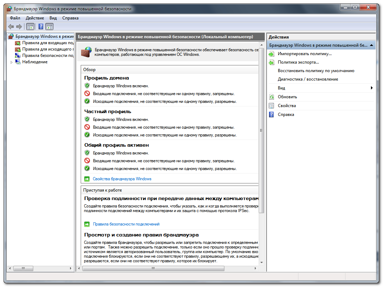Image resolution: width=383 pixels, height=287 pixels.
Task: Click the Профиль домена heading
Action: pyautogui.click(x=107, y=78)
